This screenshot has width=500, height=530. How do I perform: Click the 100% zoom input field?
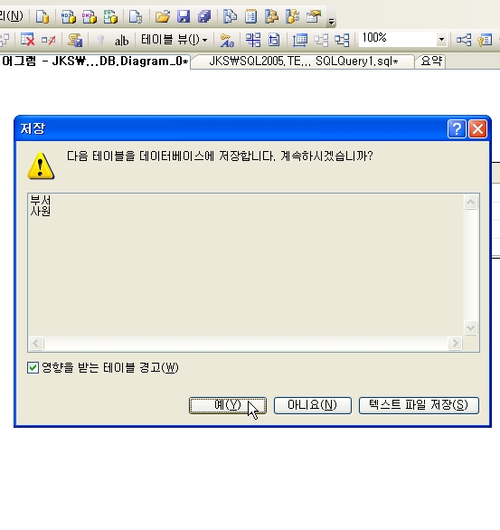pyautogui.click(x=397, y=40)
